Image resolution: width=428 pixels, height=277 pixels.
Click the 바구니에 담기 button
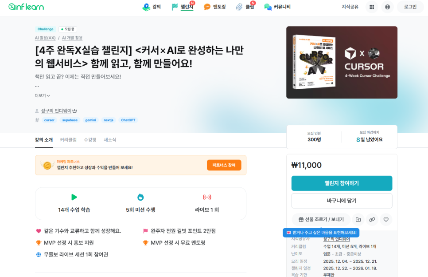[342, 201]
